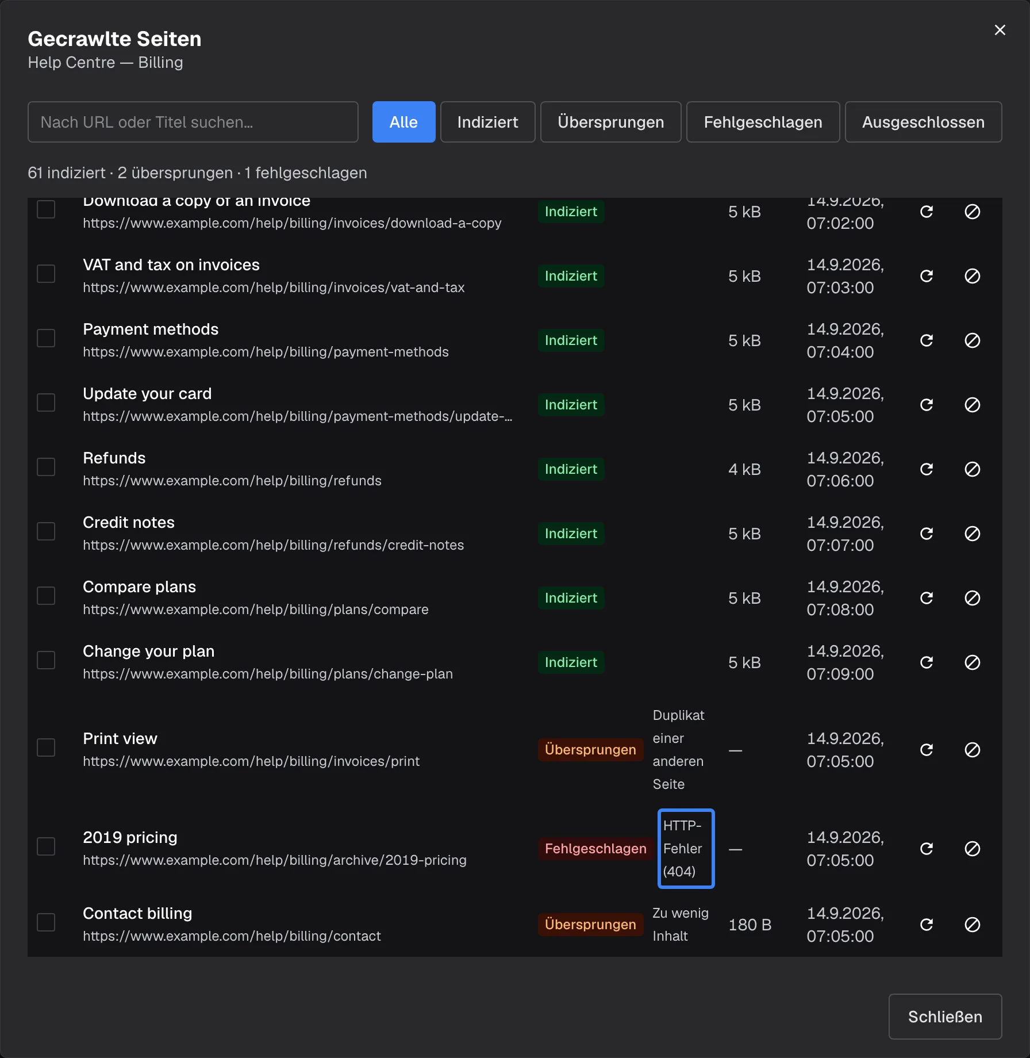Image resolution: width=1030 pixels, height=1058 pixels.
Task: Tick the 2019 pricing row checkbox
Action: point(46,846)
